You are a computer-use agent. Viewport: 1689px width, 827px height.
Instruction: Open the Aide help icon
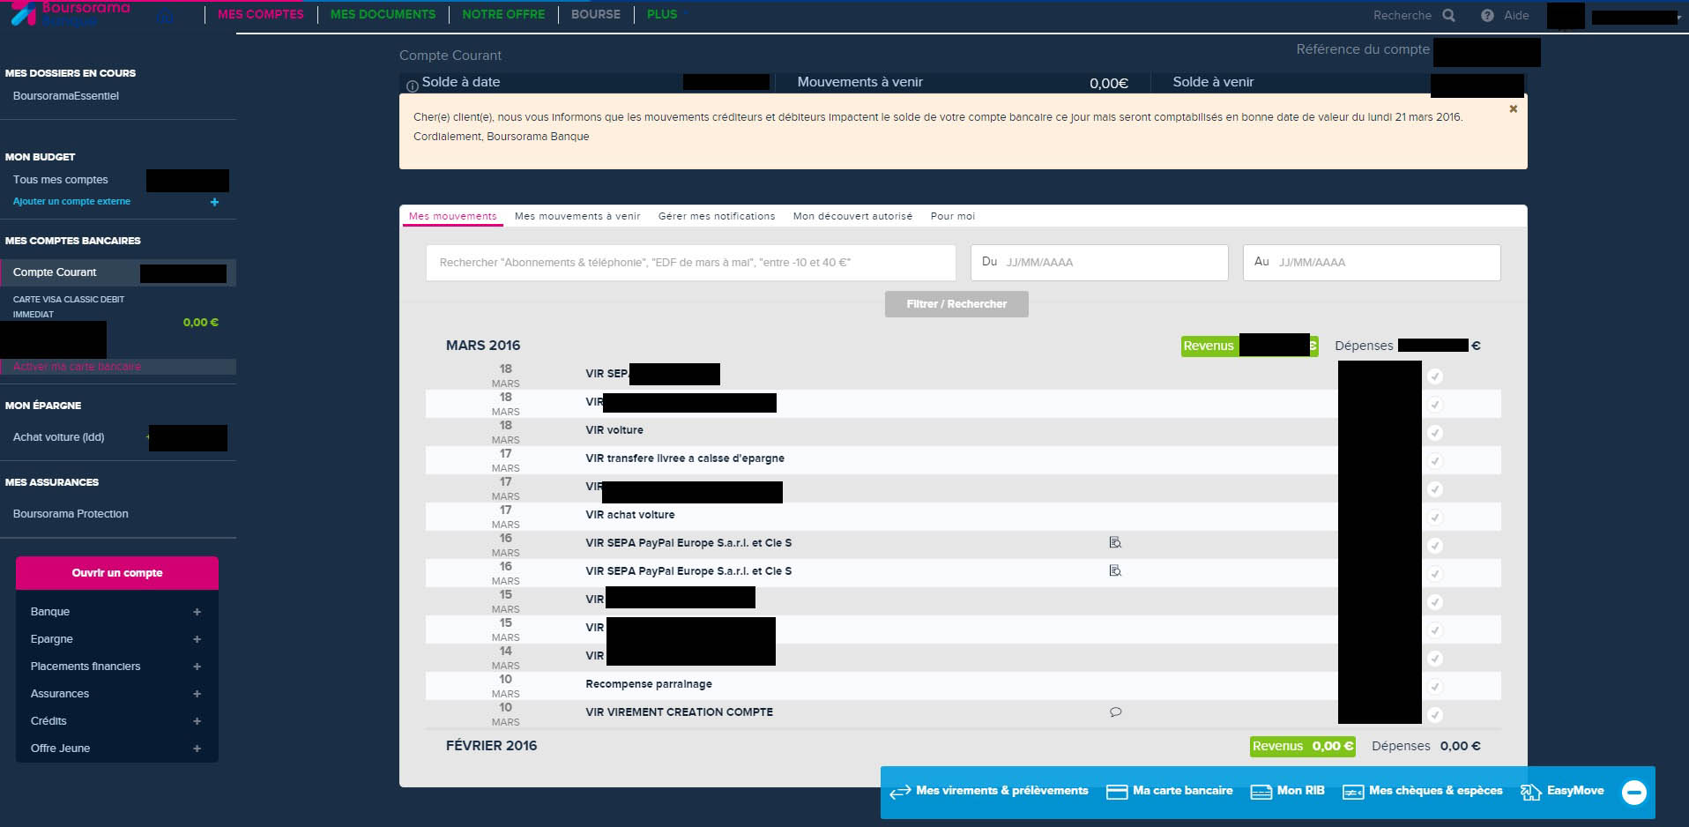coord(1487,15)
